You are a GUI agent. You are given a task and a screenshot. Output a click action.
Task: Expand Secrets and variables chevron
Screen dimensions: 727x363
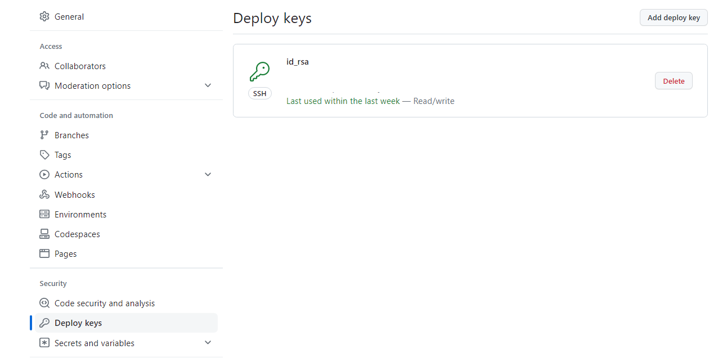tap(208, 343)
